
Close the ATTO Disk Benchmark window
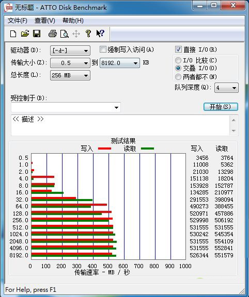pos(233,6)
